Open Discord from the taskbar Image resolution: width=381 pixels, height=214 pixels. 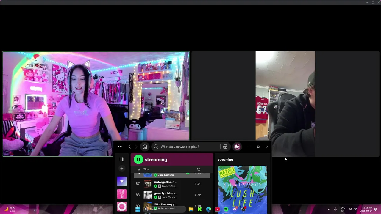(235, 209)
